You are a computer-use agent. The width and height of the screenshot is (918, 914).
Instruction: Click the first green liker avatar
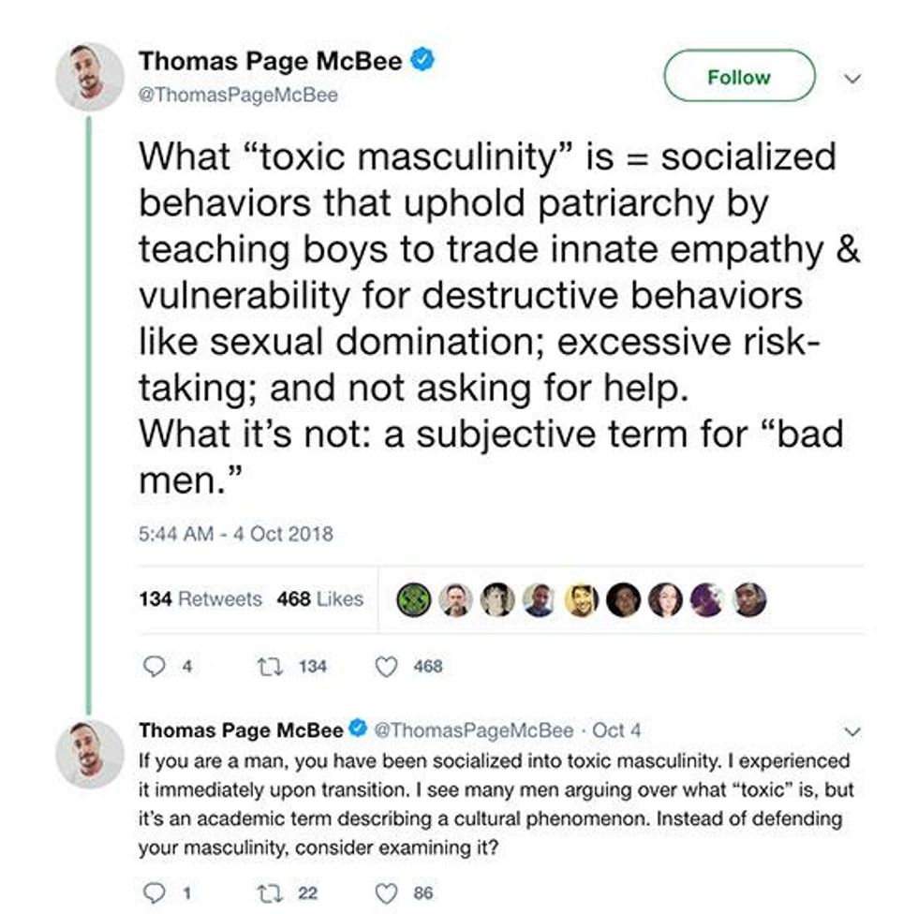(x=413, y=599)
